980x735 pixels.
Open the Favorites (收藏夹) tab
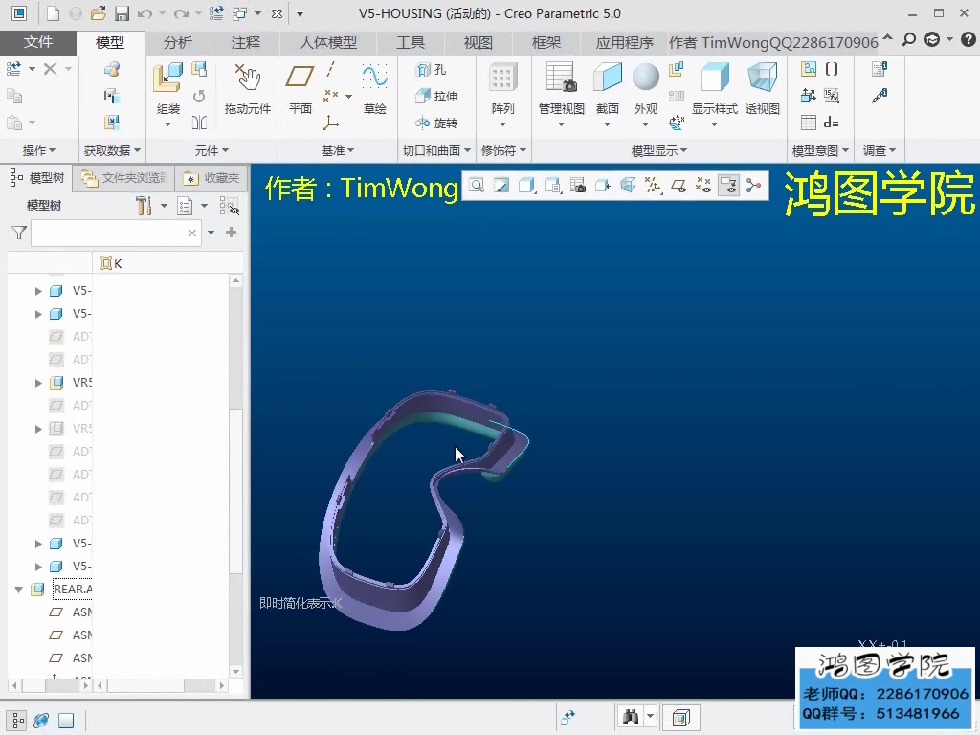tap(212, 178)
